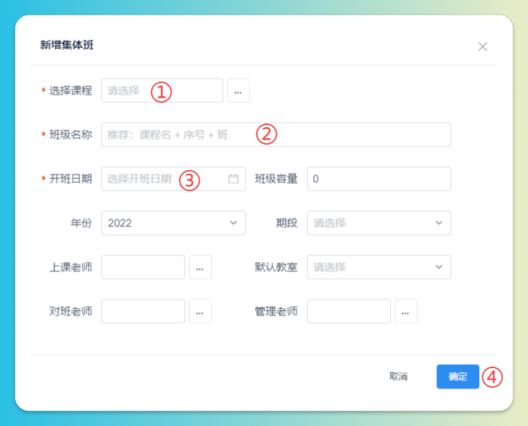This screenshot has height=426, width=528.
Task: Open picker ellipsis beside 对班老师
Action: pos(200,311)
